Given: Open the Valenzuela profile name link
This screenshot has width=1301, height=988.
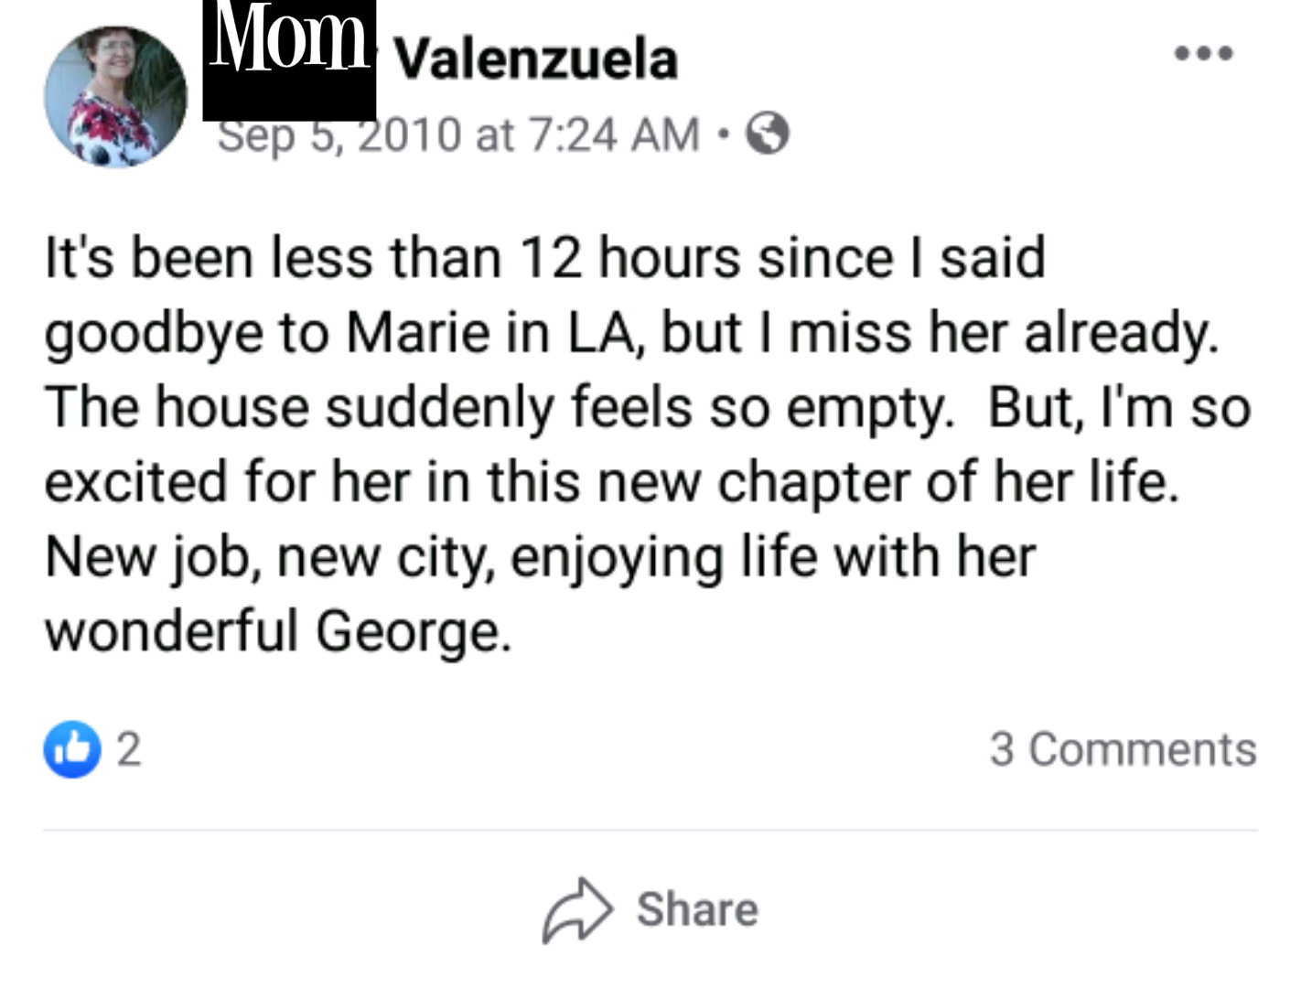Looking at the screenshot, I should click(x=536, y=59).
